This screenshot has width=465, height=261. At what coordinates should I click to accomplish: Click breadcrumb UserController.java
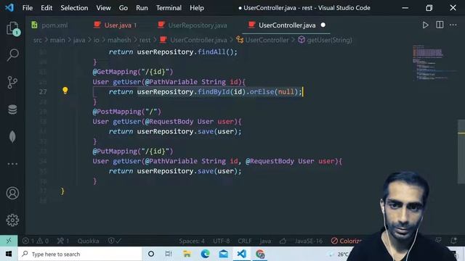coord(198,40)
